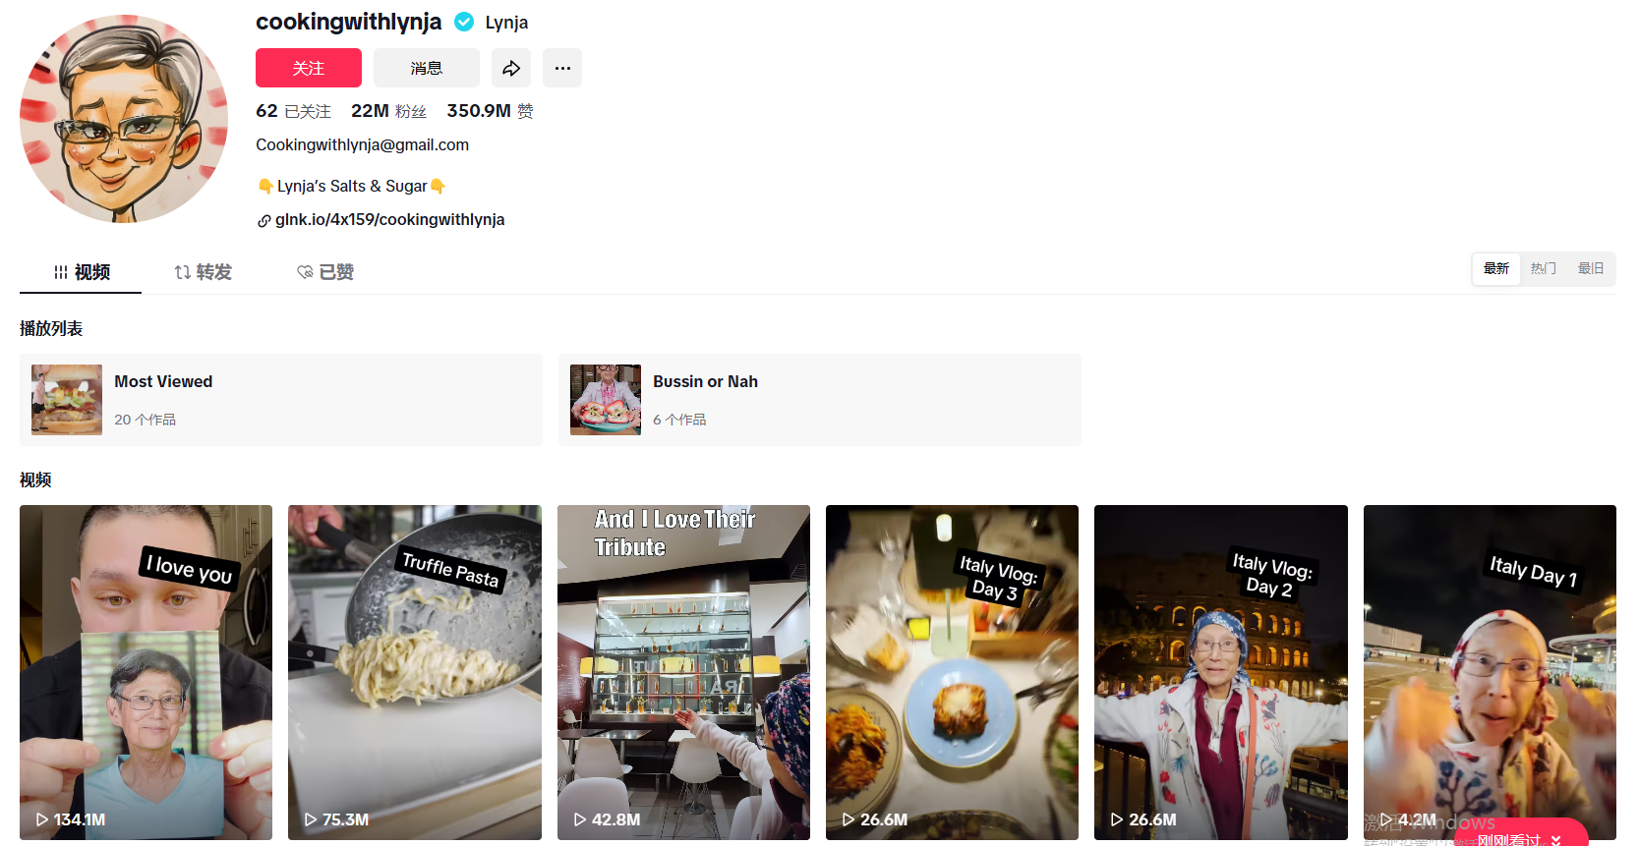Screen dimensions: 1639x846
Task: Open the three-dots more options menu
Action: pos(562,68)
